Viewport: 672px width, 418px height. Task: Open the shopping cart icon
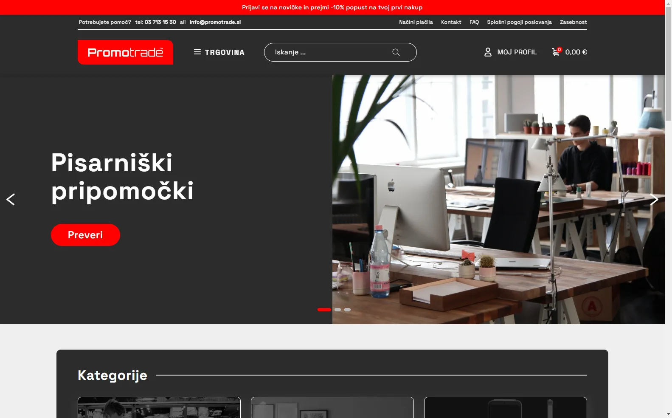click(x=556, y=52)
